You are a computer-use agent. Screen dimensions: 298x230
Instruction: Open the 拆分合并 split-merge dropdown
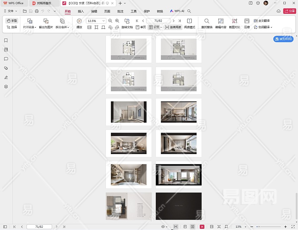point(62,27)
